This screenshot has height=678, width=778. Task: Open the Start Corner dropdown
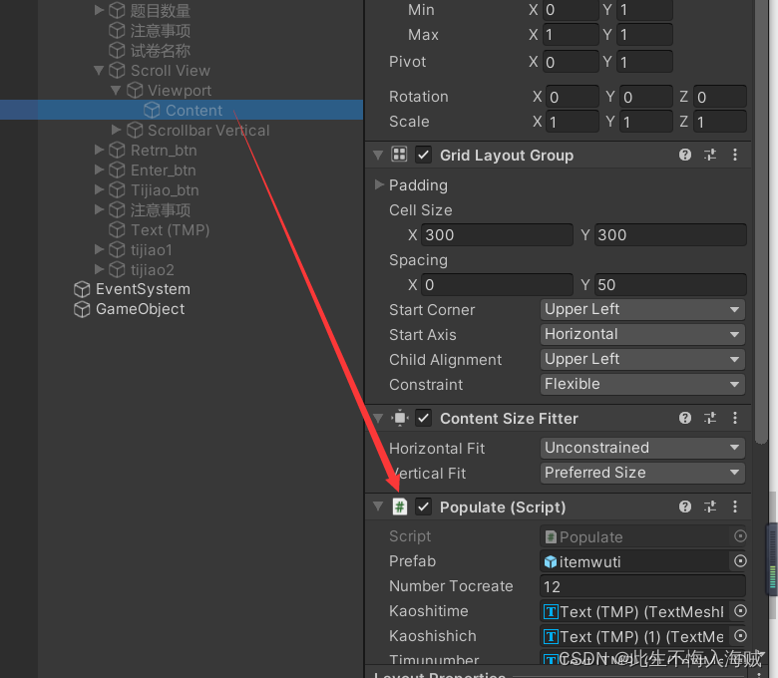(x=642, y=309)
